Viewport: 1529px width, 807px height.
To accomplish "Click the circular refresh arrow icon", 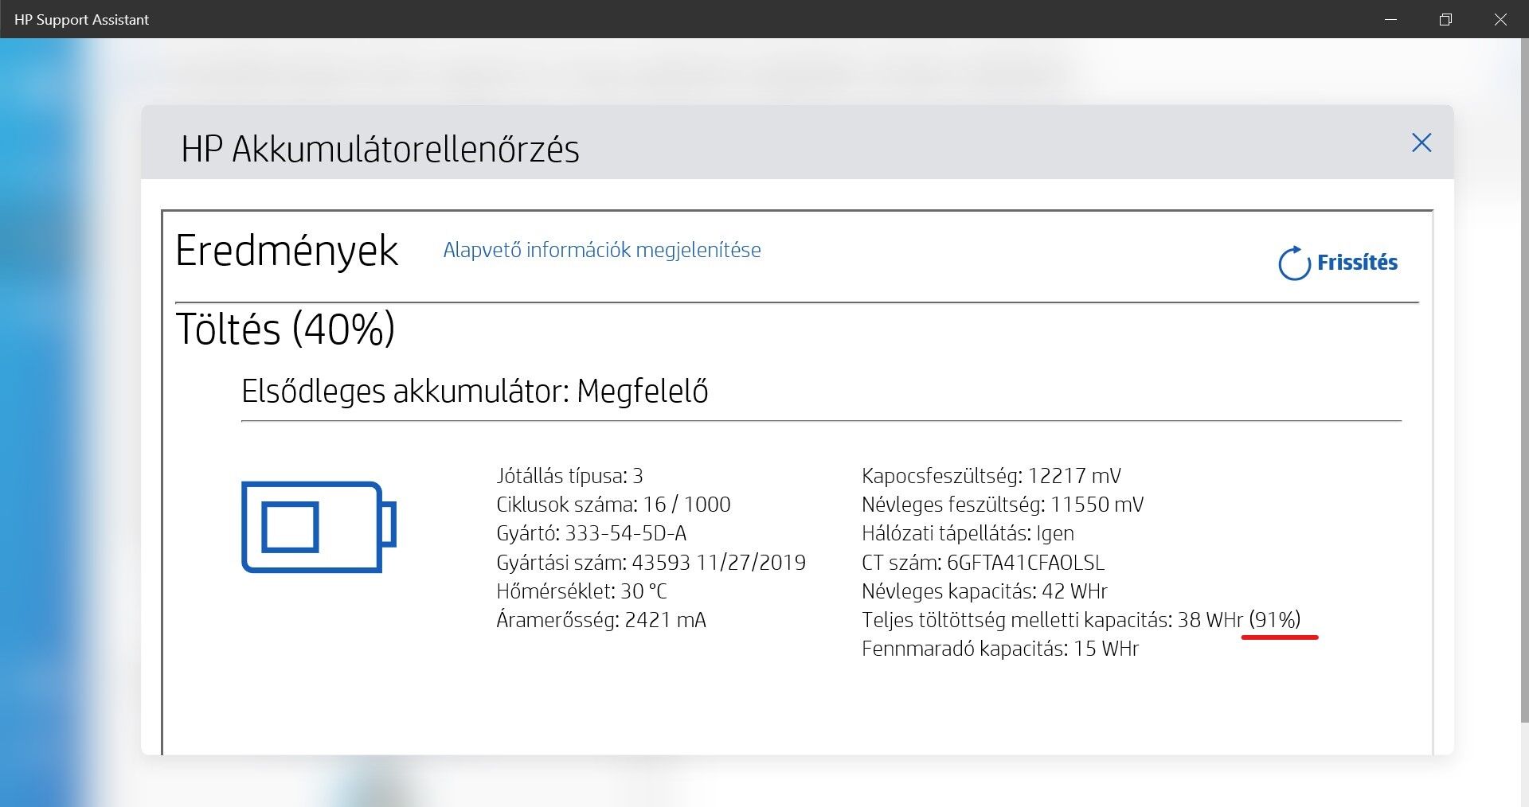I will [1294, 263].
